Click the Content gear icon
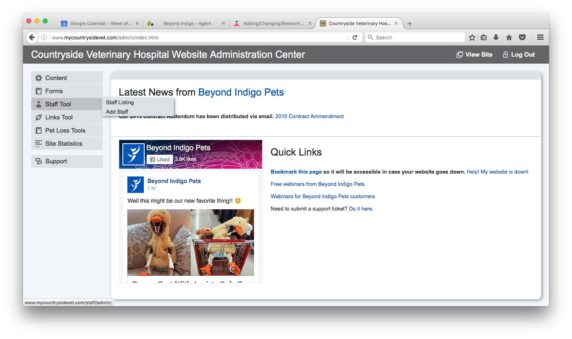The image size is (572, 339). click(x=39, y=78)
